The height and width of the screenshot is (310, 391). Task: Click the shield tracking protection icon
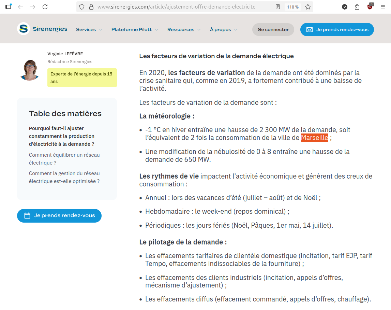click(x=82, y=7)
